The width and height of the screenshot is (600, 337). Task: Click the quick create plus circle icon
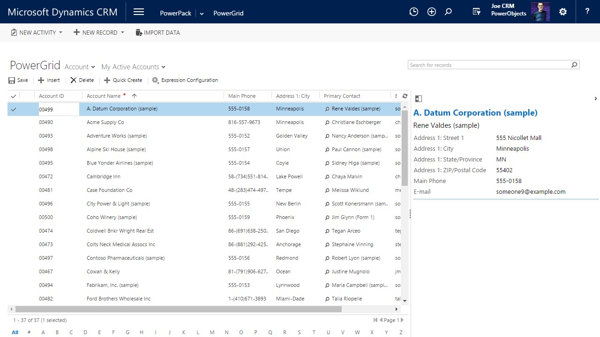tap(432, 12)
